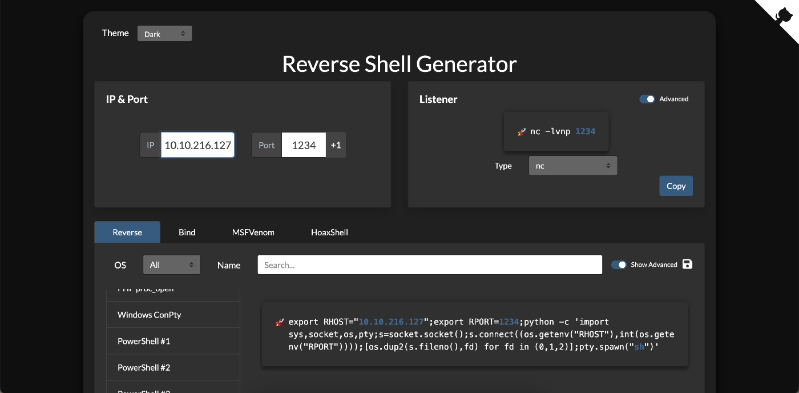Image resolution: width=799 pixels, height=393 pixels.
Task: Toggle the Listener Advanced switch
Action: [647, 99]
